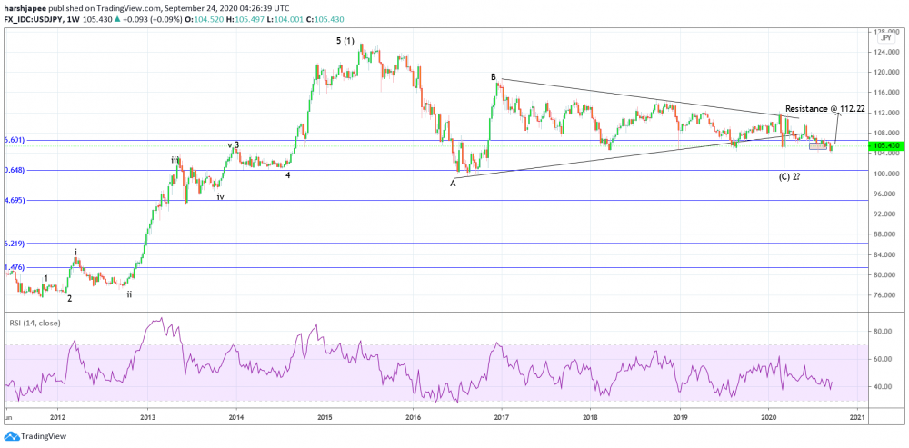This screenshot has height=448, width=909.
Task: Select the '4.695)' Fibonacci level label
Action: pyautogui.click(x=14, y=200)
